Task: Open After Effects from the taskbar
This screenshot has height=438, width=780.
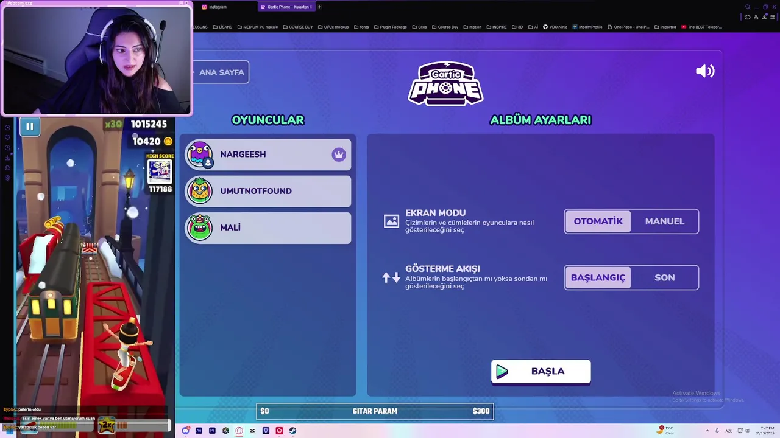Action: coord(199,431)
